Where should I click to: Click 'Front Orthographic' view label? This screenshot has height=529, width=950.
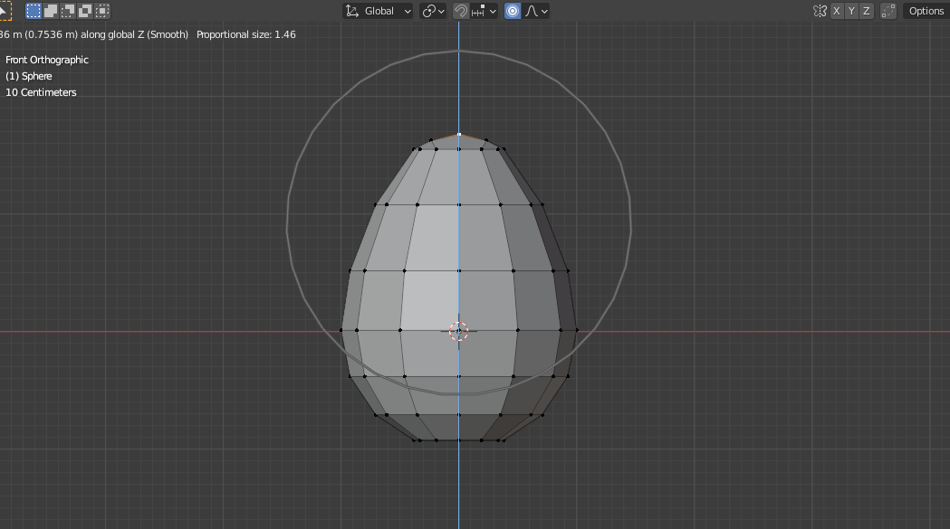pyautogui.click(x=47, y=60)
